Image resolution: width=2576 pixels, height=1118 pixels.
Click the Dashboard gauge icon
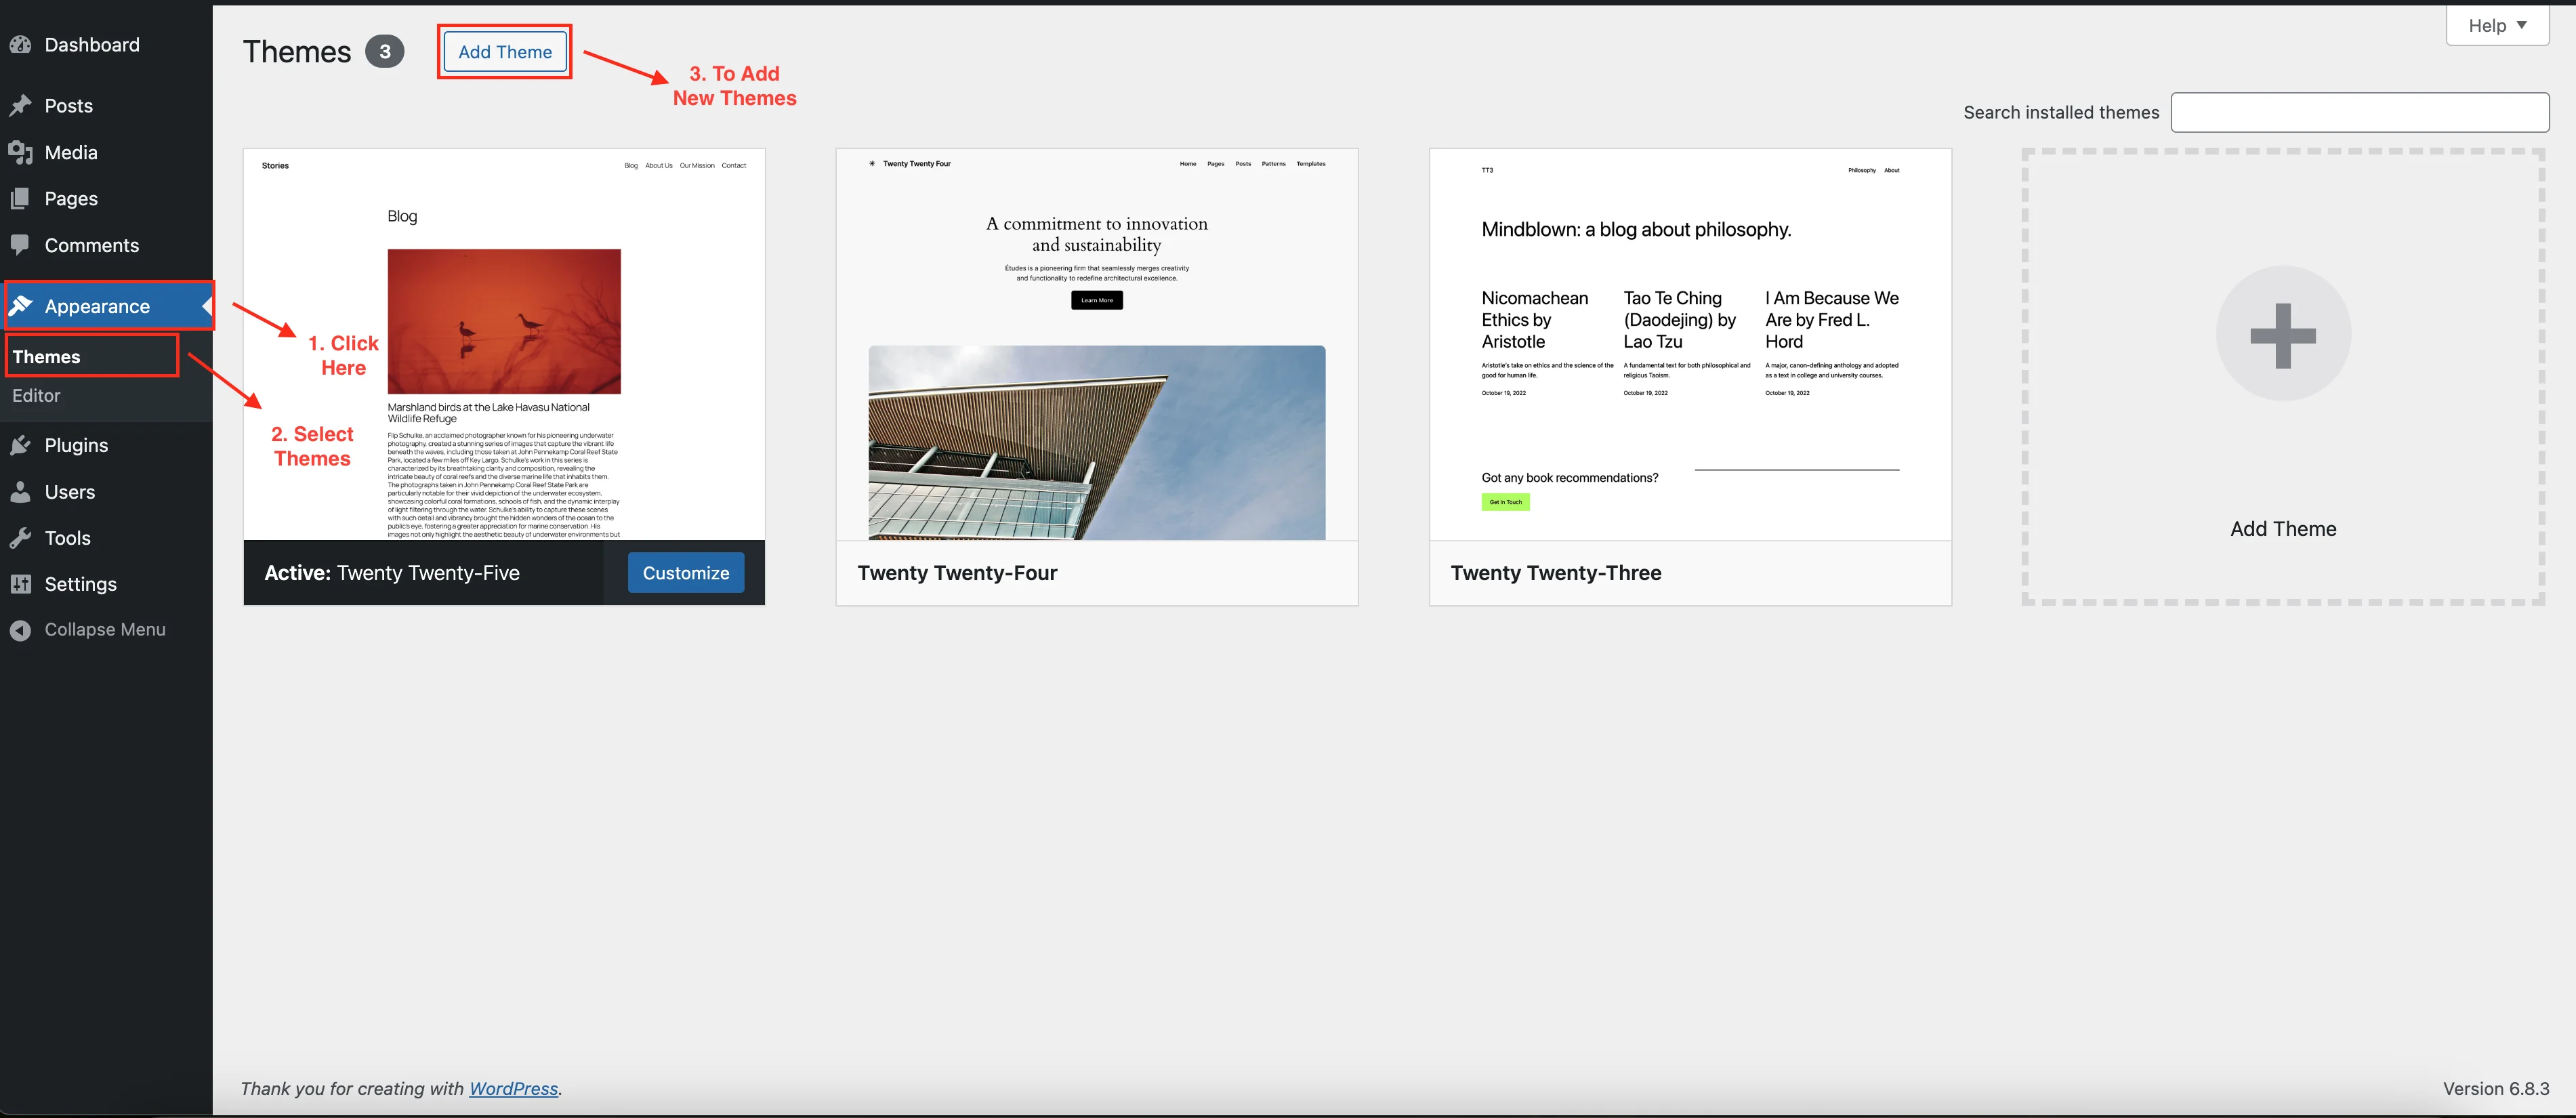click(20, 45)
